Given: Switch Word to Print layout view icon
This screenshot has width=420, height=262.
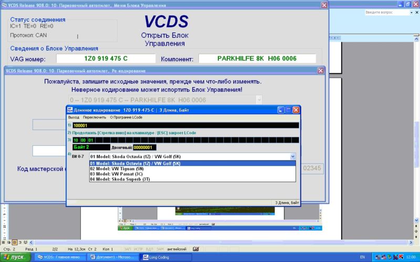Looking at the screenshot, I should tap(15, 243).
